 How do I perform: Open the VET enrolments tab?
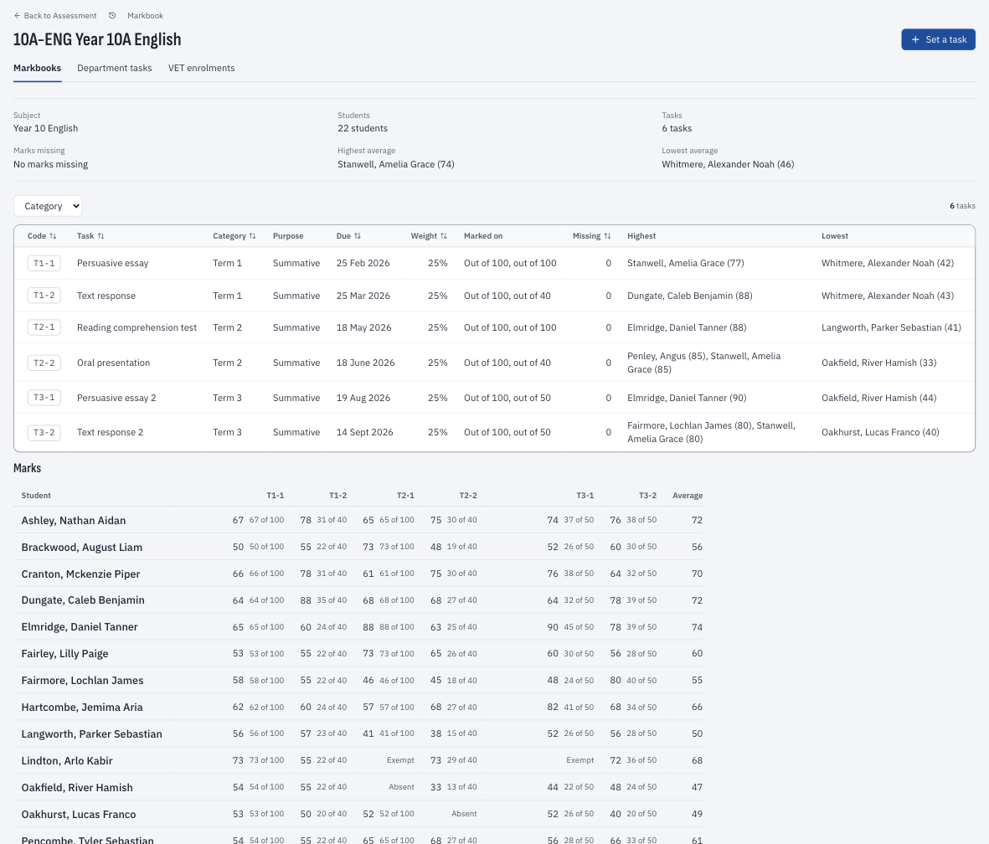(201, 68)
